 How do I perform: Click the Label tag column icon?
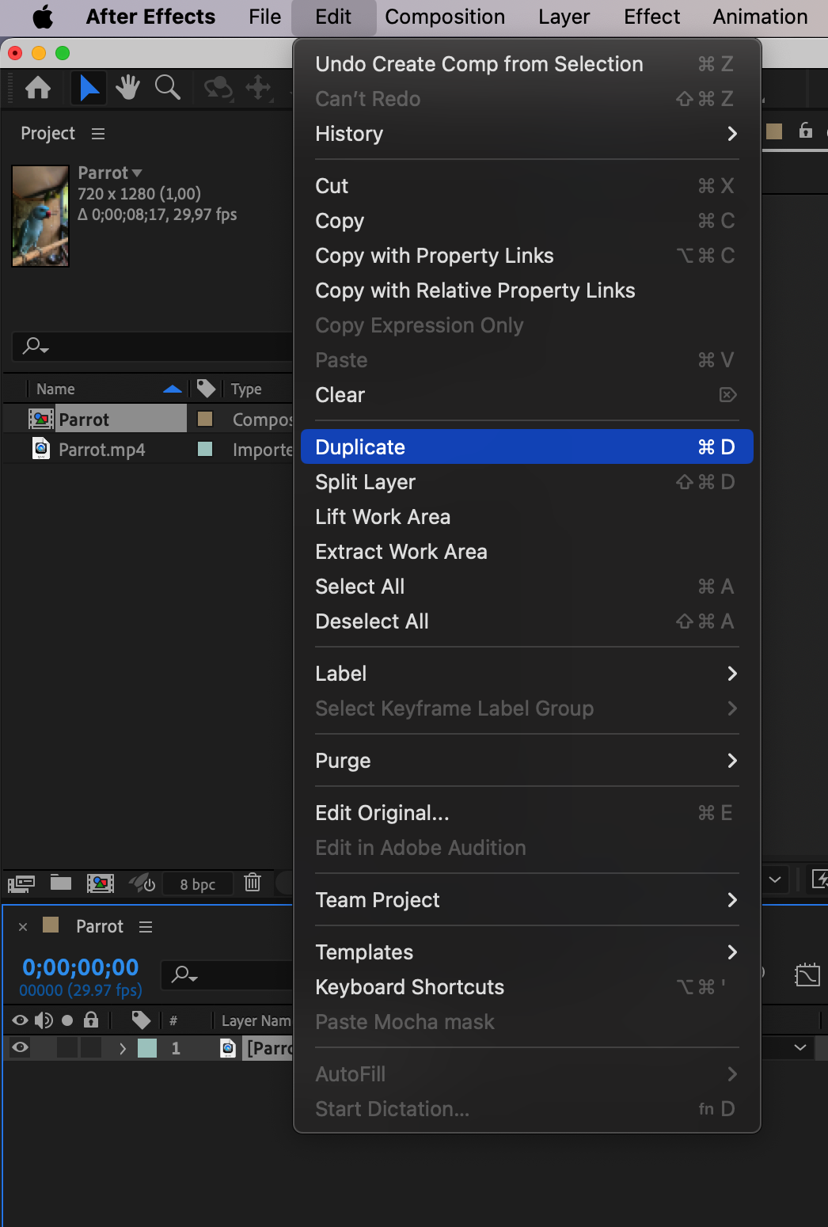click(206, 389)
